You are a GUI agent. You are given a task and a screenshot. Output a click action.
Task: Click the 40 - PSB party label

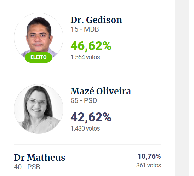tap(27, 167)
